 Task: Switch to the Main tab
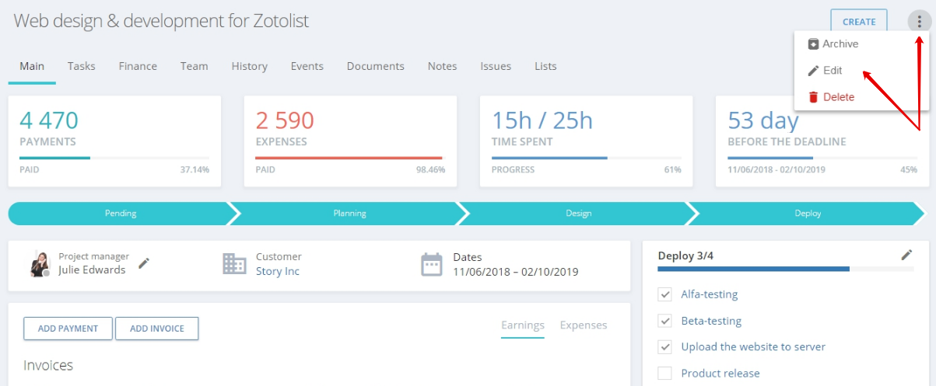point(32,66)
